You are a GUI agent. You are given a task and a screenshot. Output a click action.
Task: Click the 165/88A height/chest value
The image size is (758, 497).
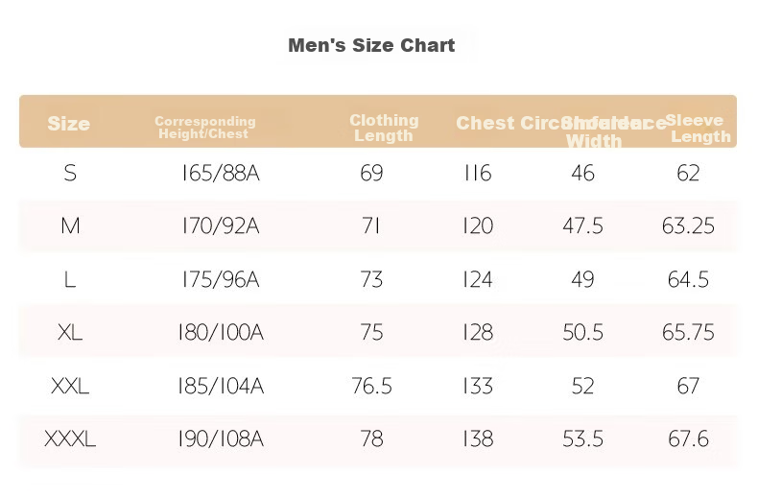click(x=221, y=173)
